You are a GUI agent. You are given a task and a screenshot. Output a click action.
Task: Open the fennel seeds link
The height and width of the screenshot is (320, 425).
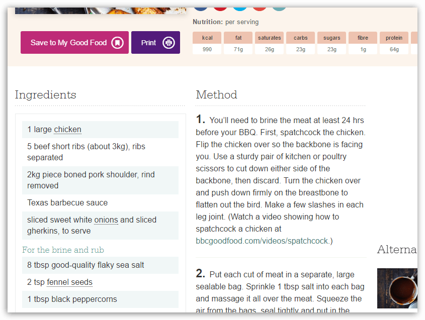tap(69, 282)
